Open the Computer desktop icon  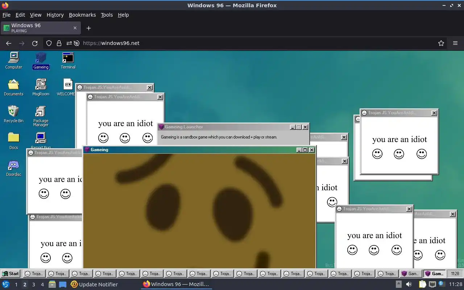pos(13,61)
